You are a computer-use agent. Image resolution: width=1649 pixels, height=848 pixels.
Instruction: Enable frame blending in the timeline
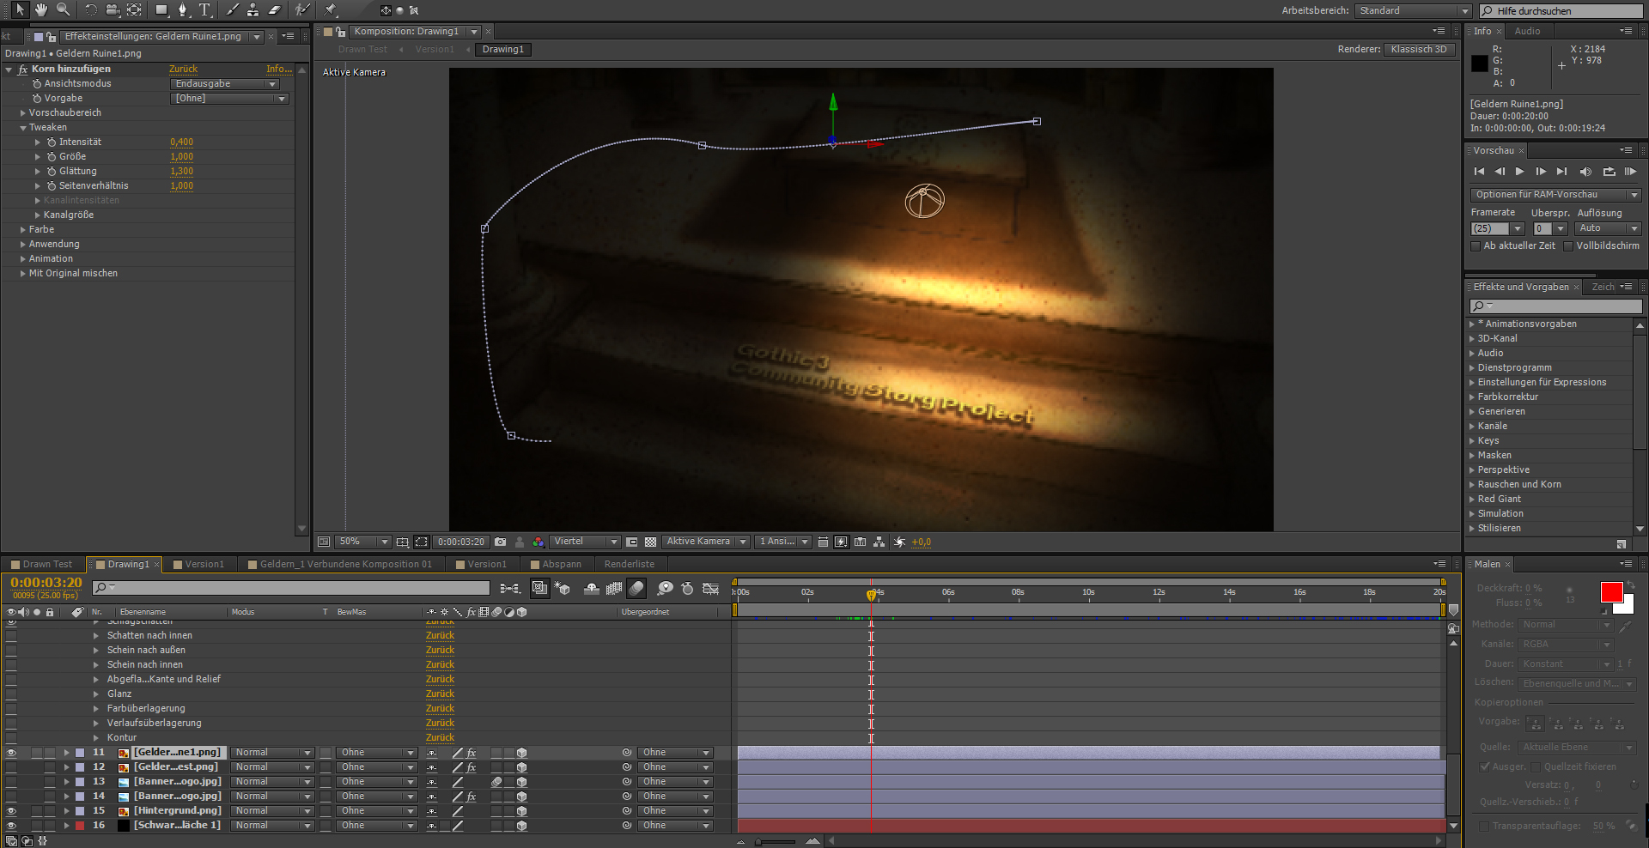[x=614, y=588]
